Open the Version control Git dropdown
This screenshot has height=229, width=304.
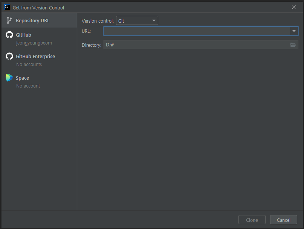[137, 21]
